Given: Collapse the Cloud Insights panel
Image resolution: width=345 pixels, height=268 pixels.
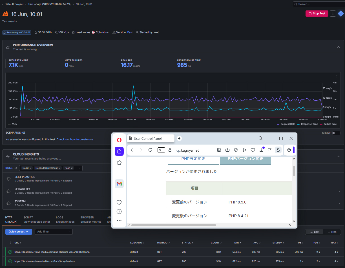Looking at the screenshot, I should click(339, 156).
